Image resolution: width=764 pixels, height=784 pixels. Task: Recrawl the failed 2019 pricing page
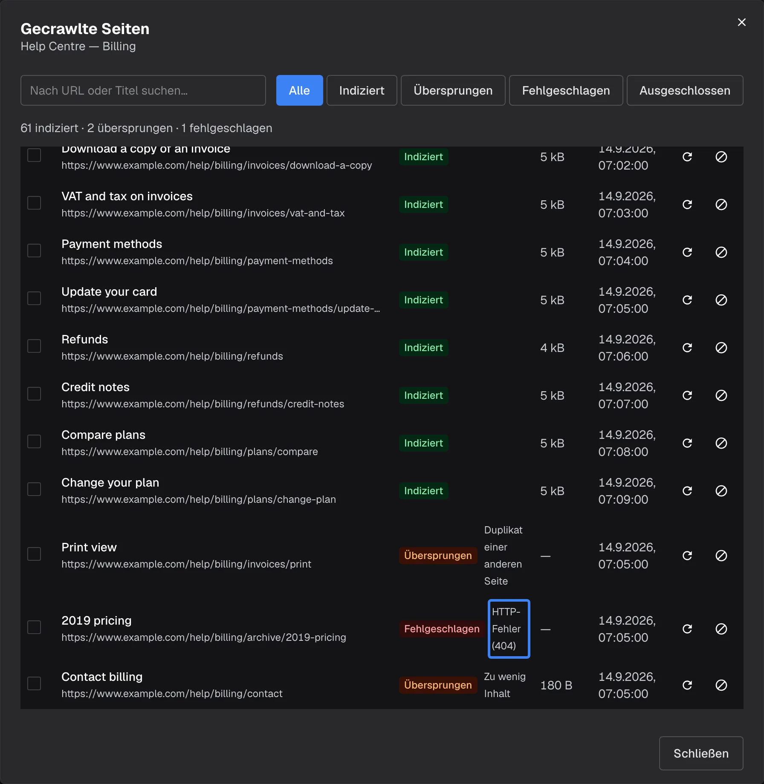point(687,629)
